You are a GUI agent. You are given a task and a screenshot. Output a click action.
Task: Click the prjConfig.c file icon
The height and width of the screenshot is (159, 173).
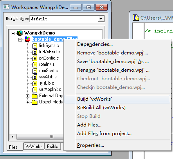click(x=35, y=58)
